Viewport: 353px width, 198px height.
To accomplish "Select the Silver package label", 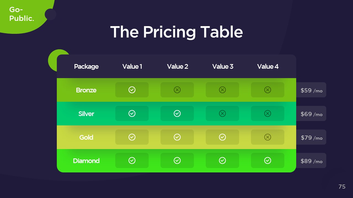I will click(86, 114).
